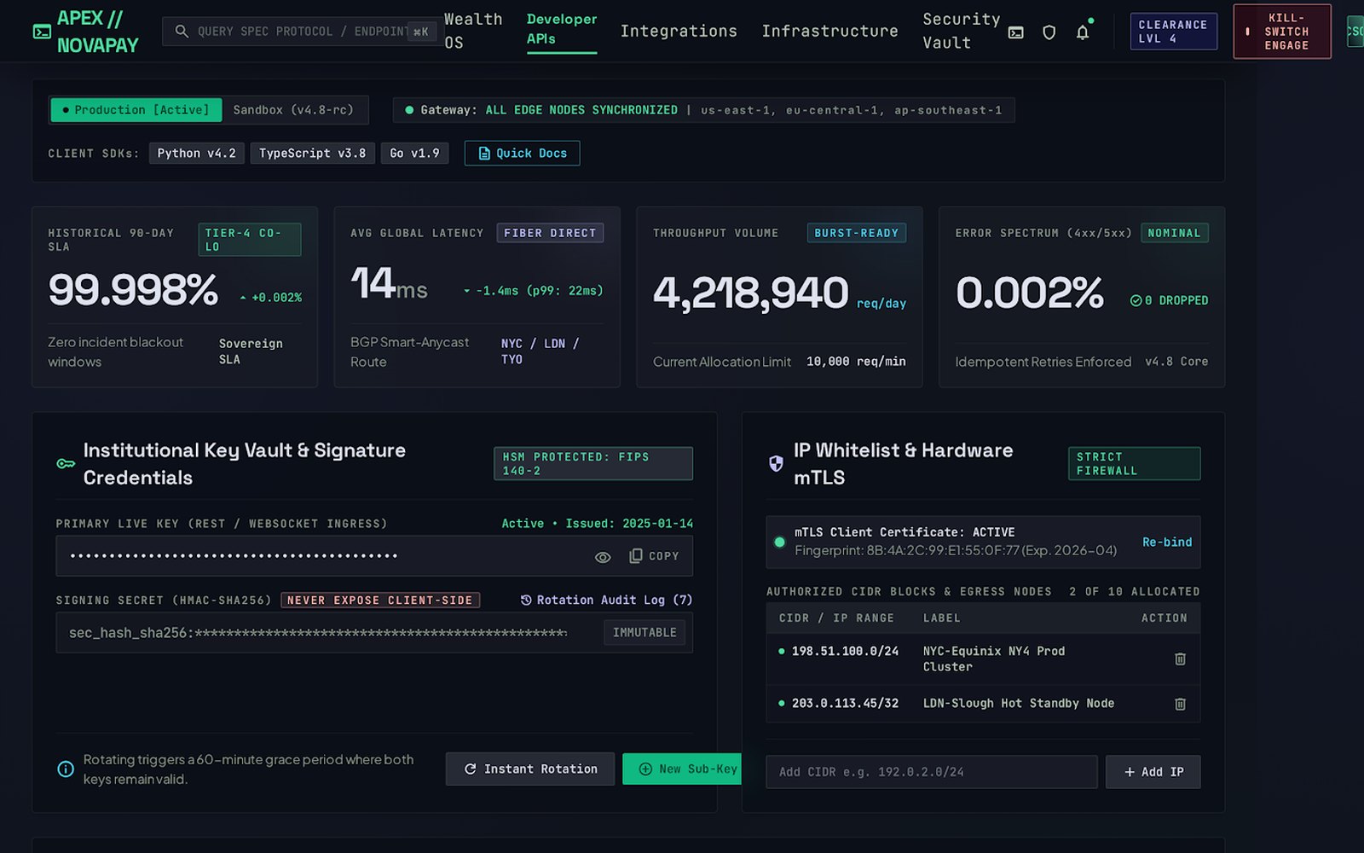The height and width of the screenshot is (853, 1364).
Task: Click the Active • Issued: 2025-01-14 status
Action: [x=597, y=524]
